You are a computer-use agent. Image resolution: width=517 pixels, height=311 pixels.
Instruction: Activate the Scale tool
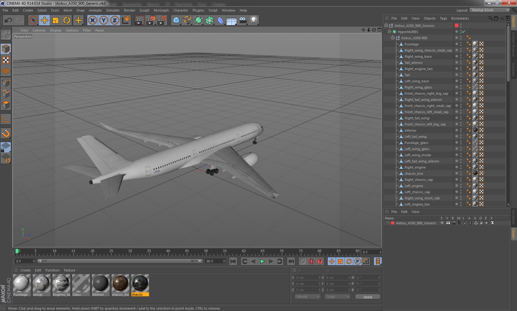coord(56,20)
